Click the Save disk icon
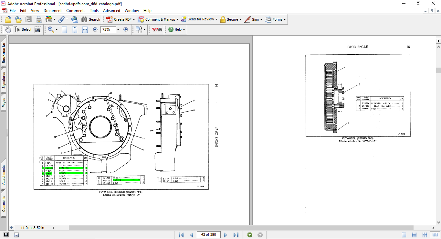This screenshot has height=239, width=441. pos(29,19)
